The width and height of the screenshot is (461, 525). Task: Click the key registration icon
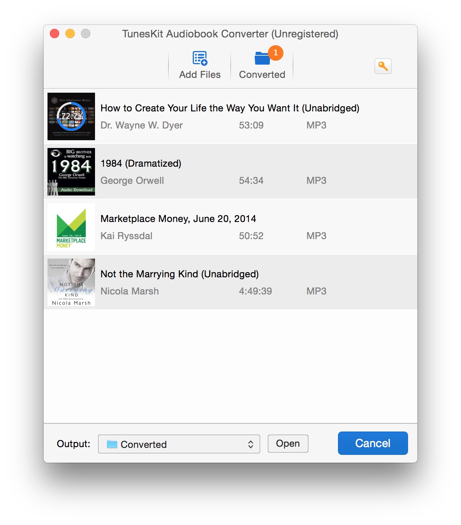click(383, 66)
